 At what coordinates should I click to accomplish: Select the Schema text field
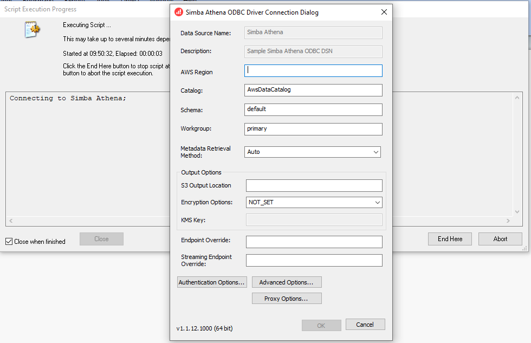tap(314, 109)
